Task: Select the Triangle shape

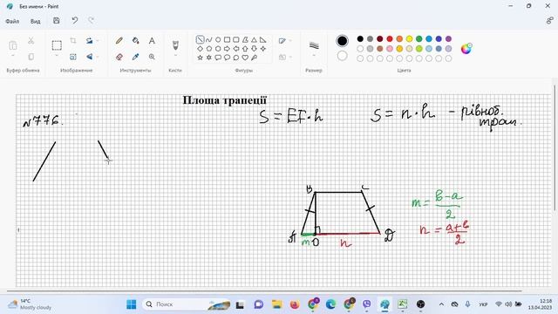Action: coord(254,39)
